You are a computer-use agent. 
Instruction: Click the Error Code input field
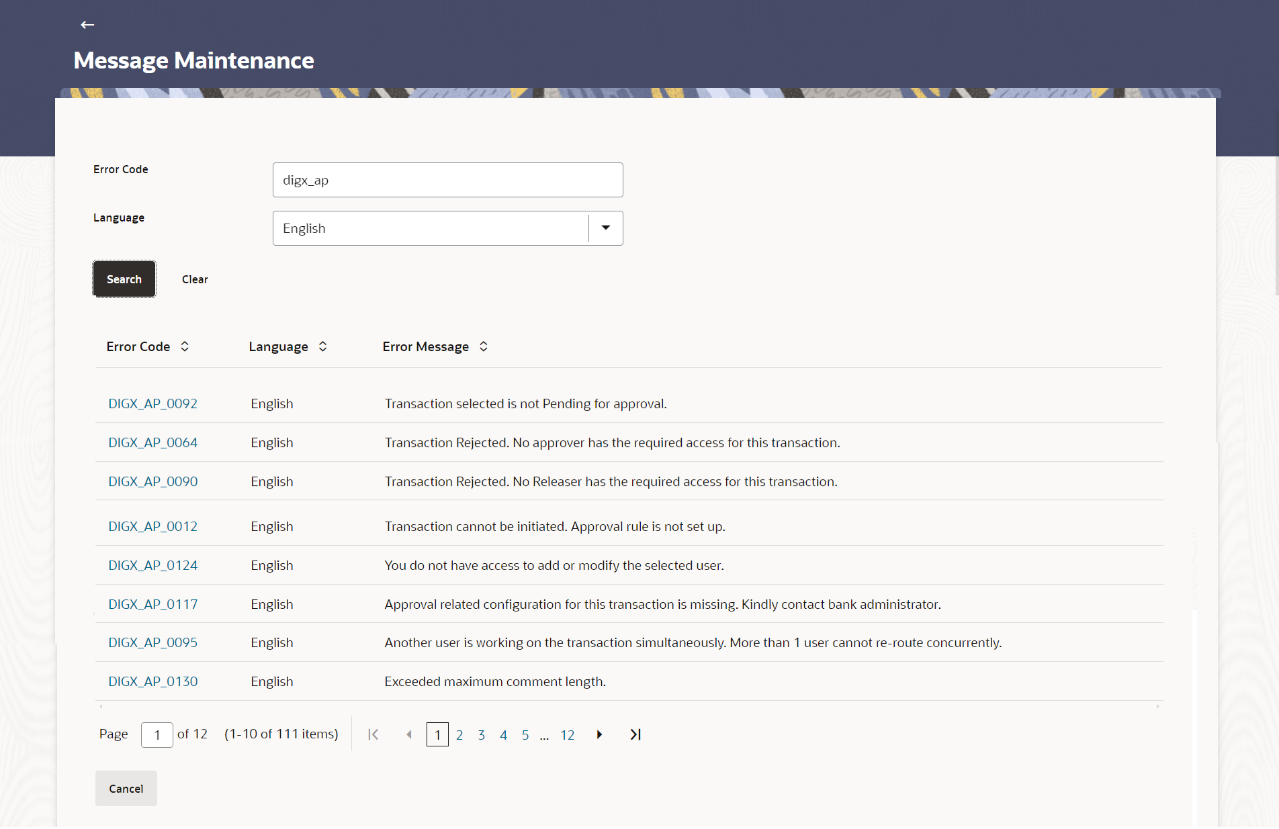448,180
